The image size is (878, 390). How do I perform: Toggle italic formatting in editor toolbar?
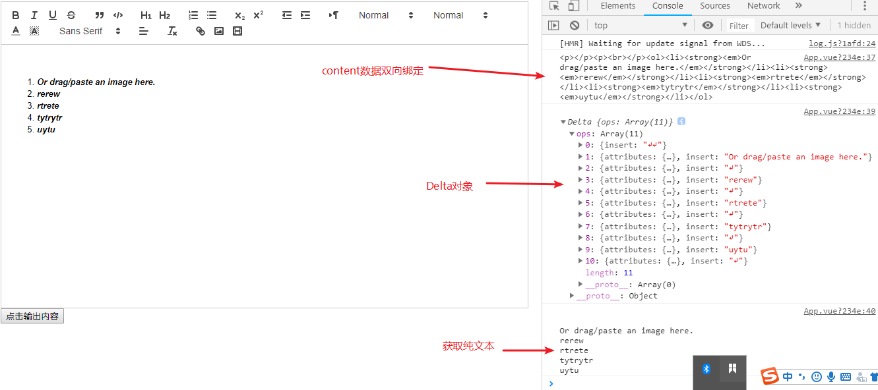34,15
